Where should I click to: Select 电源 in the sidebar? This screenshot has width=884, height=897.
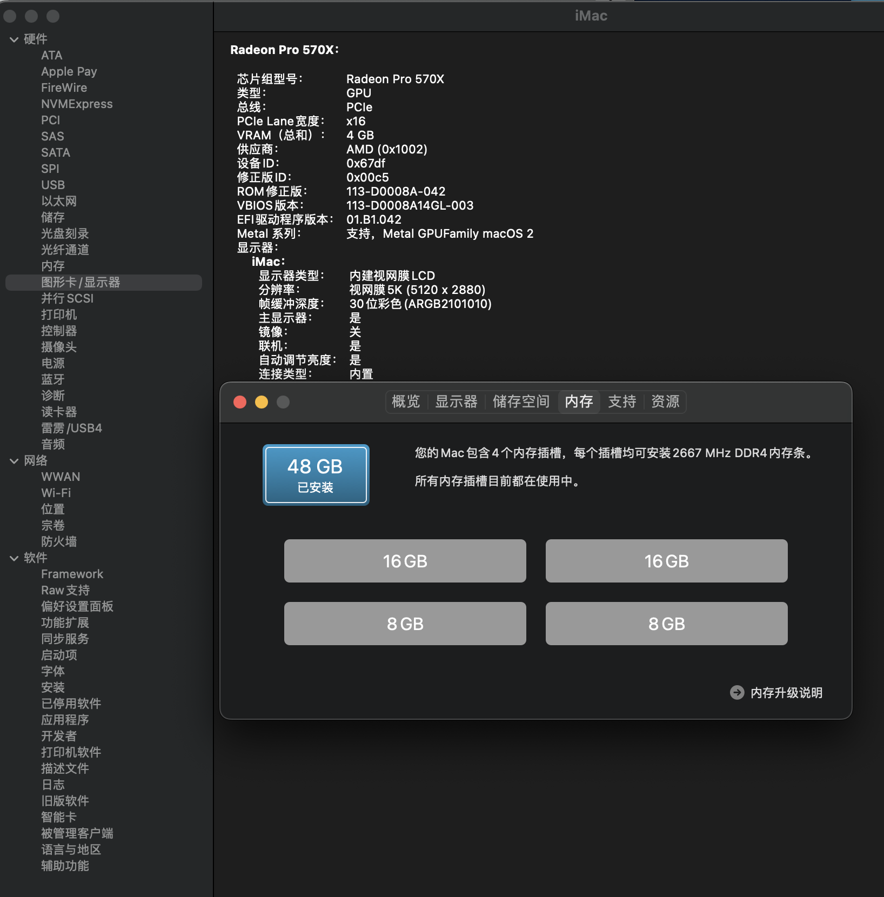53,363
